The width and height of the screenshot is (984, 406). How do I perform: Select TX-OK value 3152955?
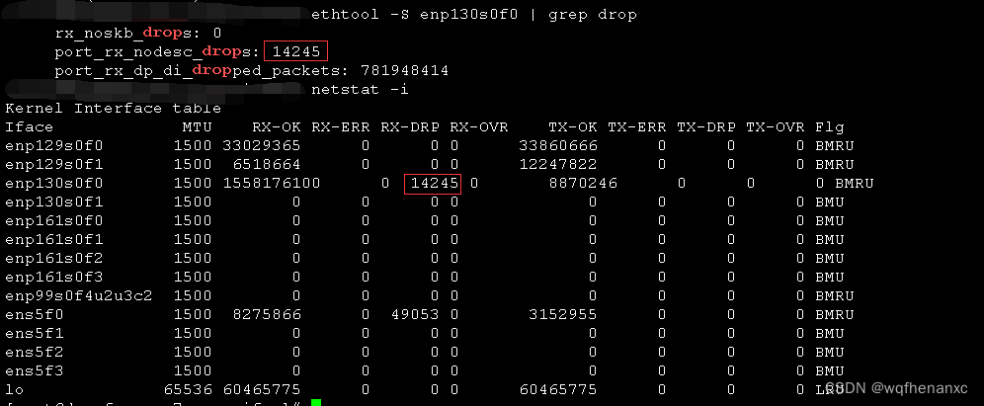tap(563, 314)
